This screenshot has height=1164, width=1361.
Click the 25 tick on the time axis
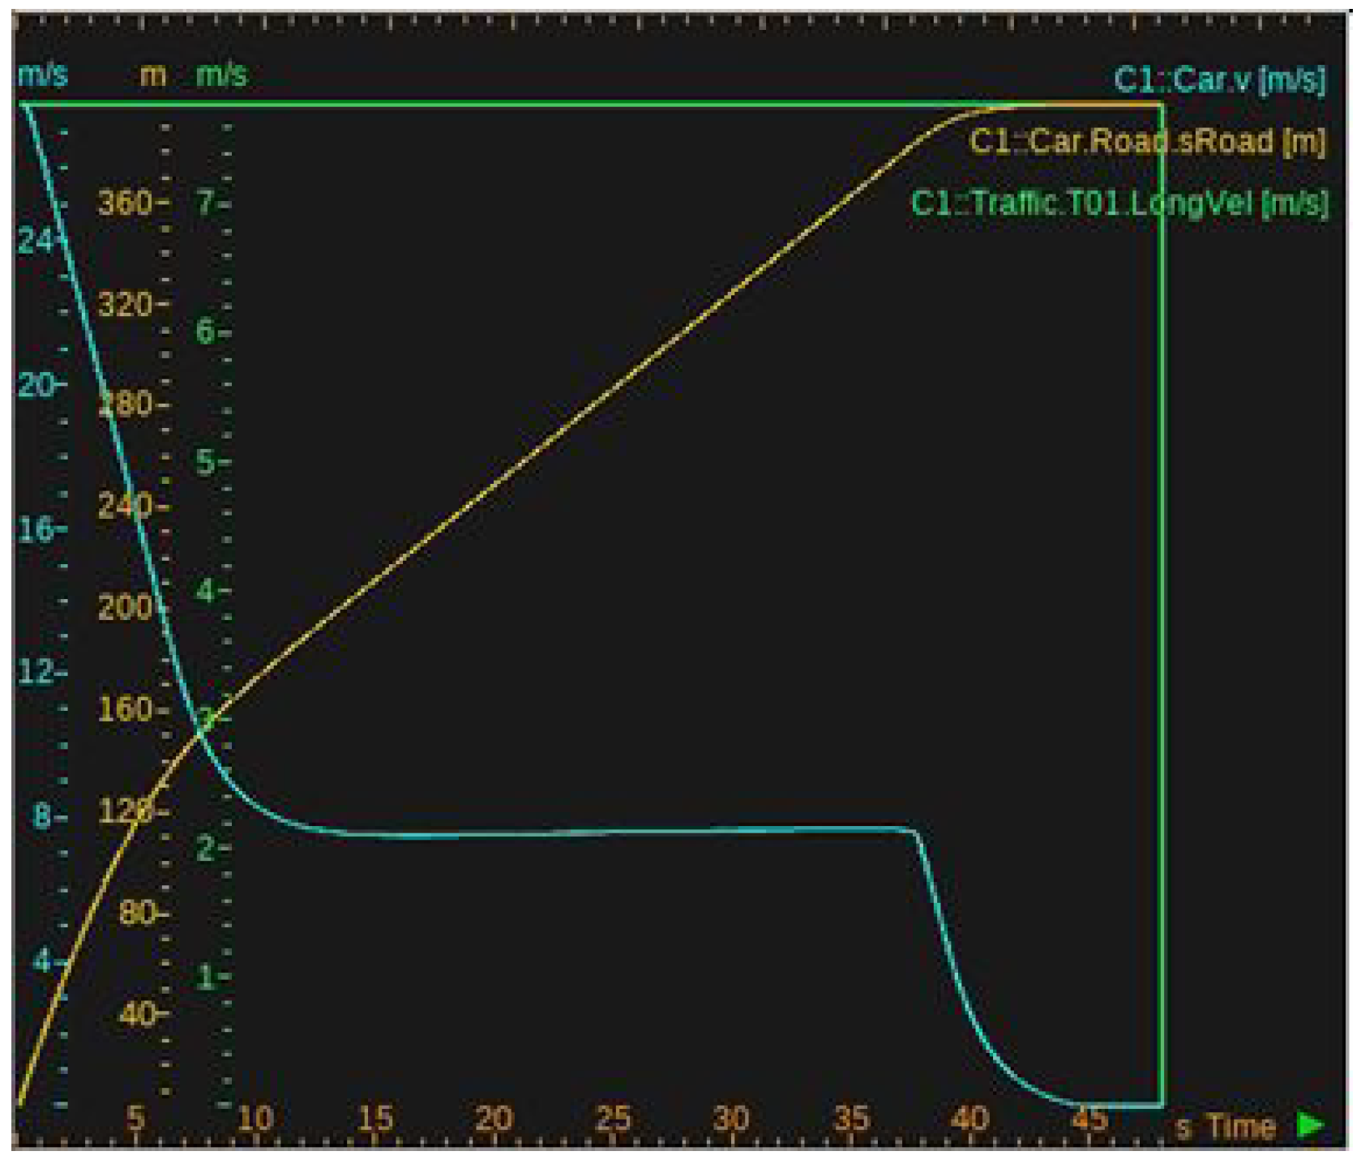pyautogui.click(x=614, y=1119)
